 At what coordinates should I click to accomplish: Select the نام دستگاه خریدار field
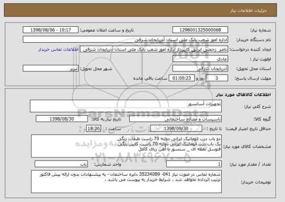[125, 40]
